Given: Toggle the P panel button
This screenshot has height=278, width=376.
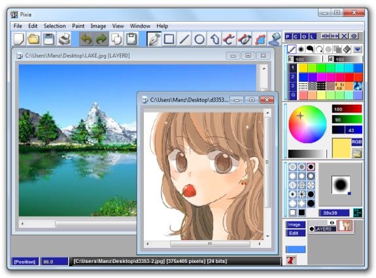Looking at the screenshot, I should [288, 37].
